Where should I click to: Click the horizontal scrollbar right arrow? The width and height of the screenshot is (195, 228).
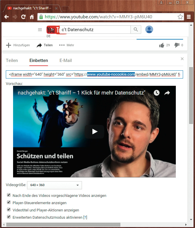(186, 225)
